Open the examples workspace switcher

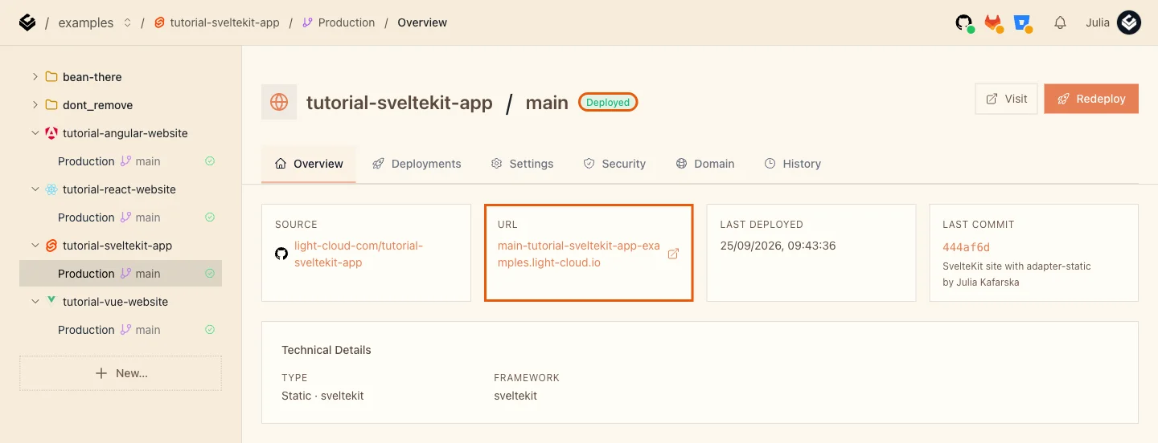(127, 22)
